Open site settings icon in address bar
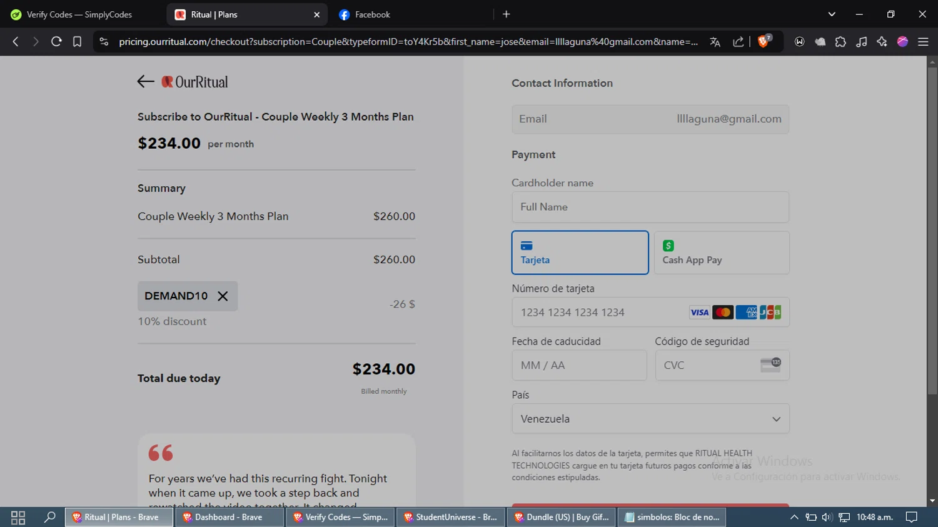The height and width of the screenshot is (527, 938). click(x=104, y=42)
